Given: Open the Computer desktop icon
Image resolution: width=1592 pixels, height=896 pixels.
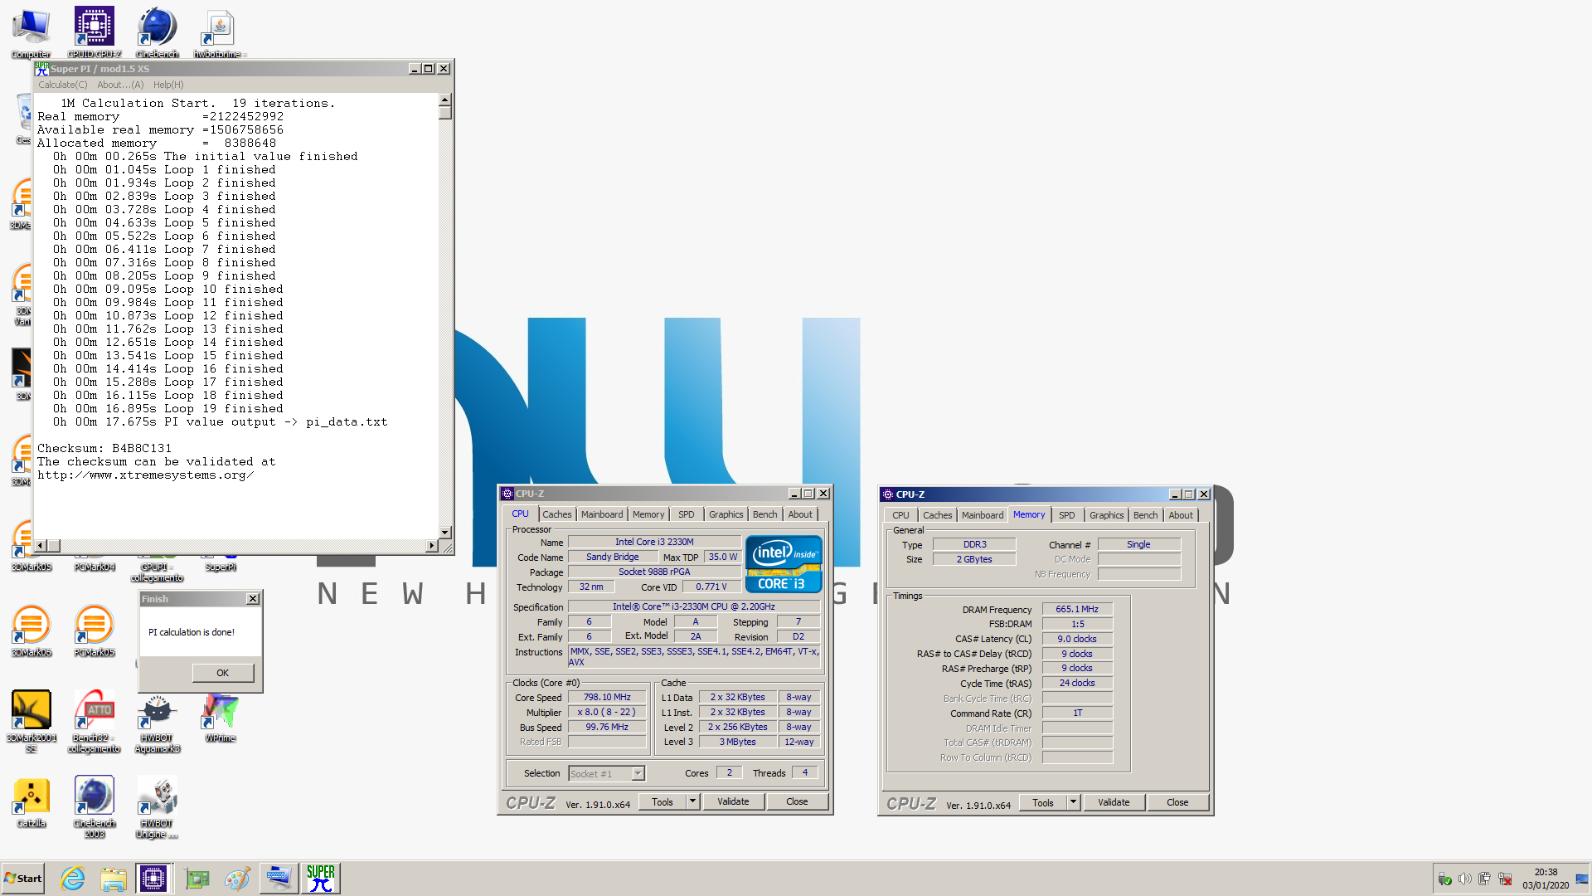Looking at the screenshot, I should [31, 33].
